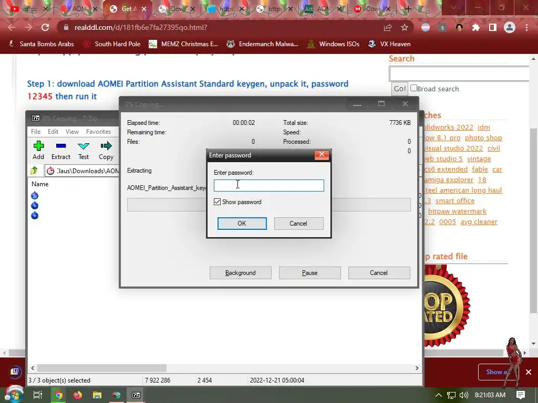The width and height of the screenshot is (538, 403).
Task: Reload the realddl.com page
Action: tap(45, 27)
